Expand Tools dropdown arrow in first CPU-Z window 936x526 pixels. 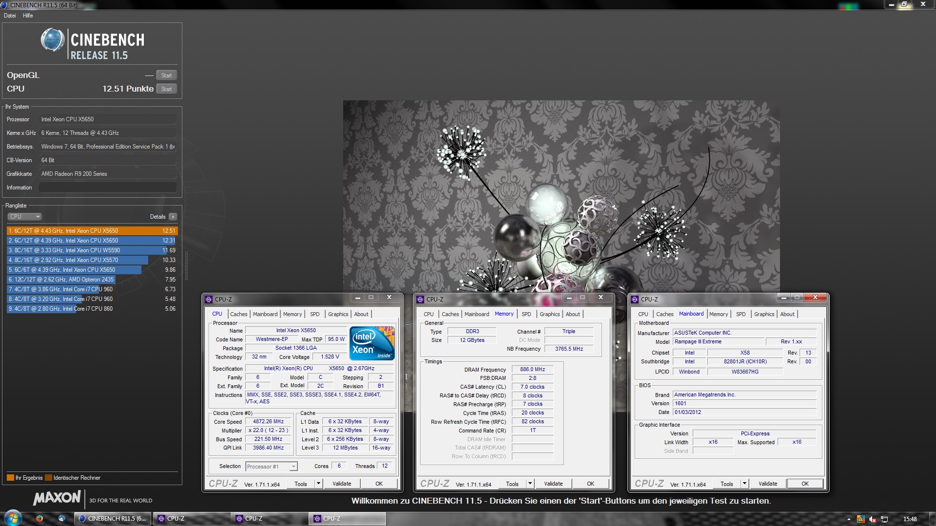coord(319,484)
